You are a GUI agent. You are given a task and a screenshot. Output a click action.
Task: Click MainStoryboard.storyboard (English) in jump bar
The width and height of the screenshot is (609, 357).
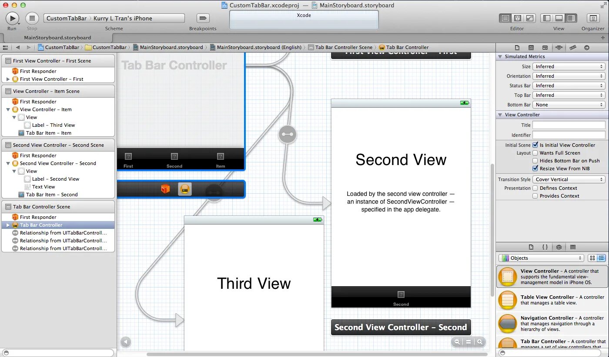[x=256, y=47]
